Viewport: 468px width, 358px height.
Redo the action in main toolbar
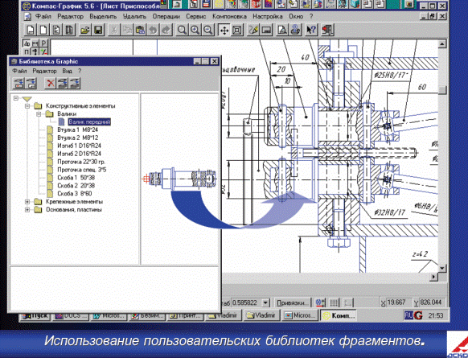166,30
